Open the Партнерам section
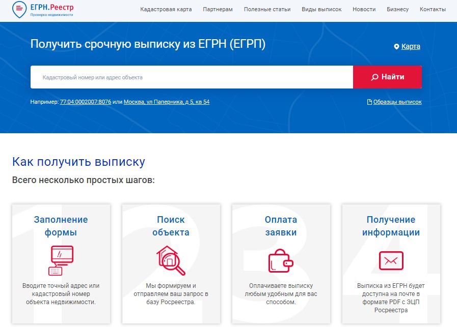 point(218,9)
